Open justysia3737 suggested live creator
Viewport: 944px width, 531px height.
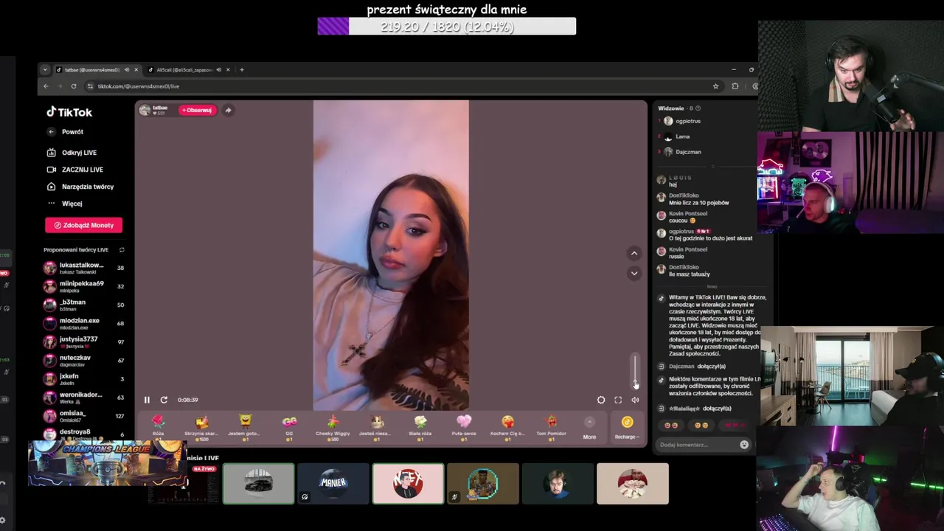pyautogui.click(x=83, y=342)
